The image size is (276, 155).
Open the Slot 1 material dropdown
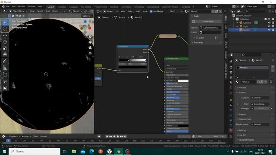176,11
